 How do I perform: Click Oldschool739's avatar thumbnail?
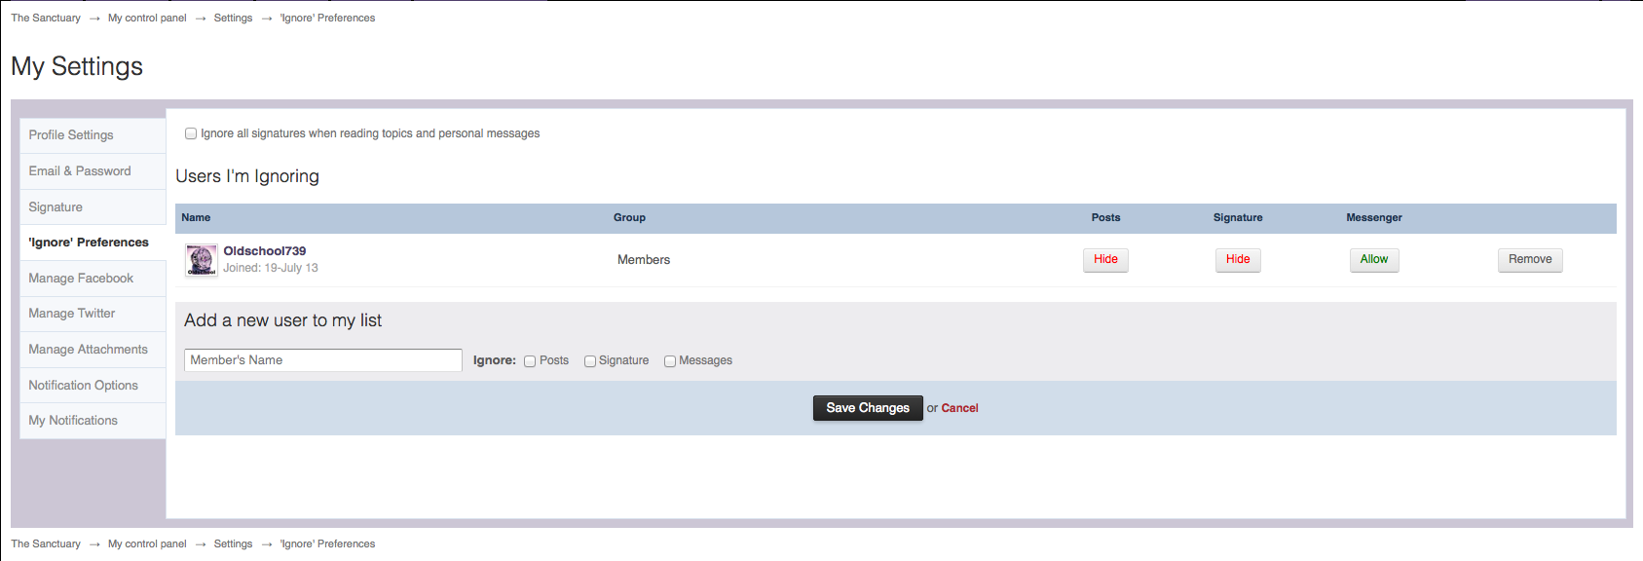point(202,260)
